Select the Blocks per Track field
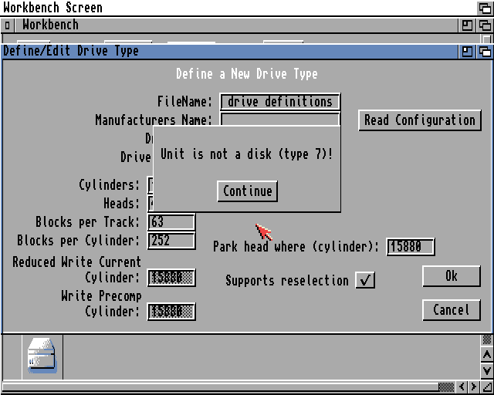Image resolution: width=494 pixels, height=395 pixels. (171, 222)
